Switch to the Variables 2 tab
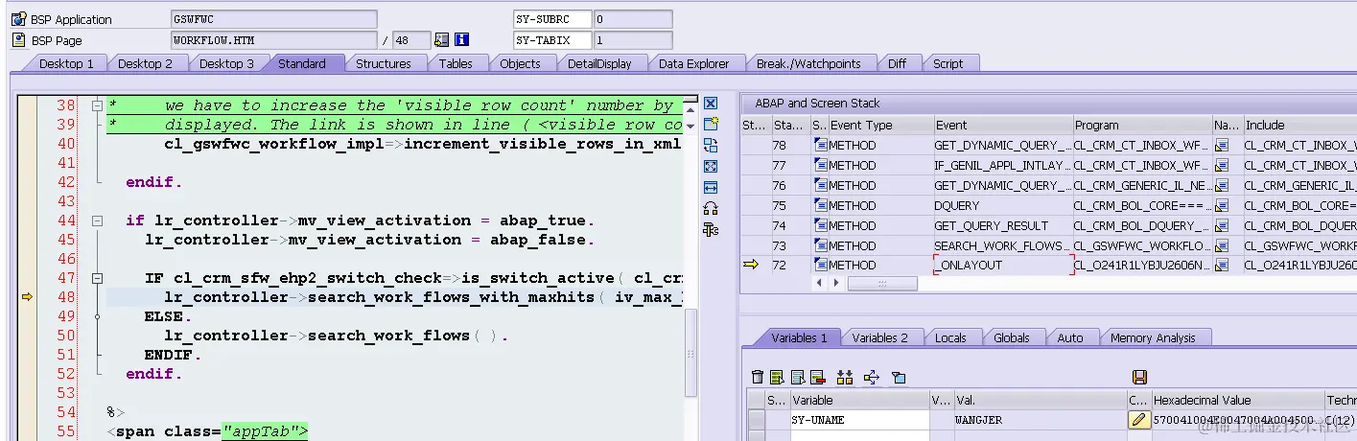The width and height of the screenshot is (1357, 441). coord(880,337)
